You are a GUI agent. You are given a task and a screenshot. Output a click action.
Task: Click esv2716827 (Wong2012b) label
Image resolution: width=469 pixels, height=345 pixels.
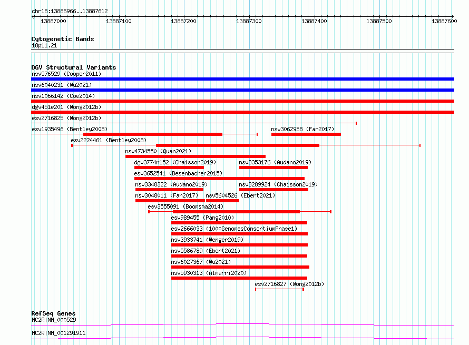[x=289, y=284]
